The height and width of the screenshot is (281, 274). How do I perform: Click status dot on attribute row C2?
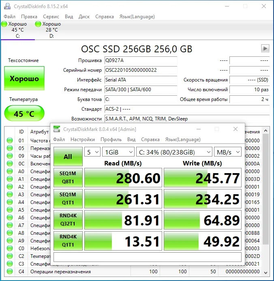pyautogui.click(x=10, y=256)
